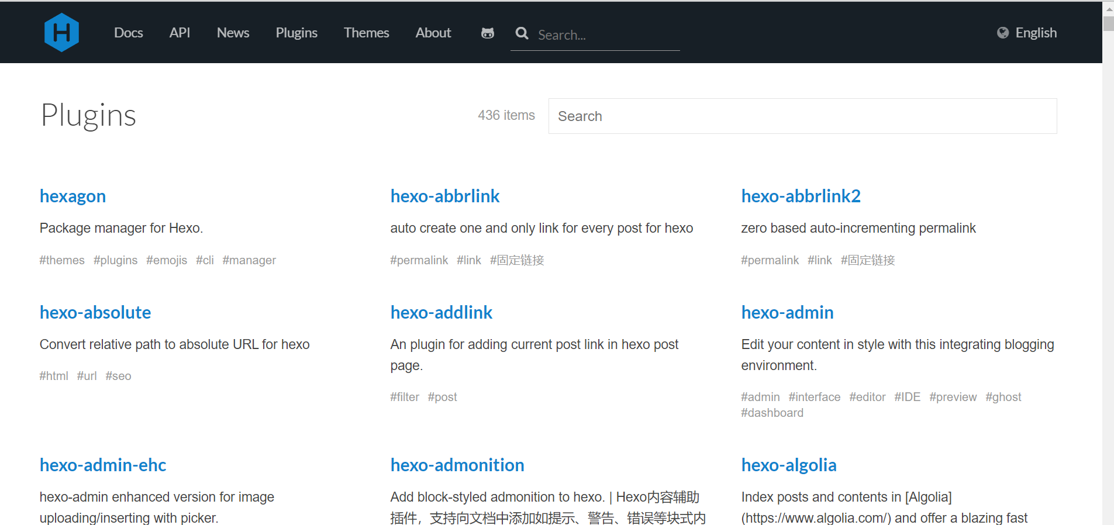Screen dimensions: 1114x525
Task: Click #link tag under hexo-abbrlink
Action: coord(469,260)
